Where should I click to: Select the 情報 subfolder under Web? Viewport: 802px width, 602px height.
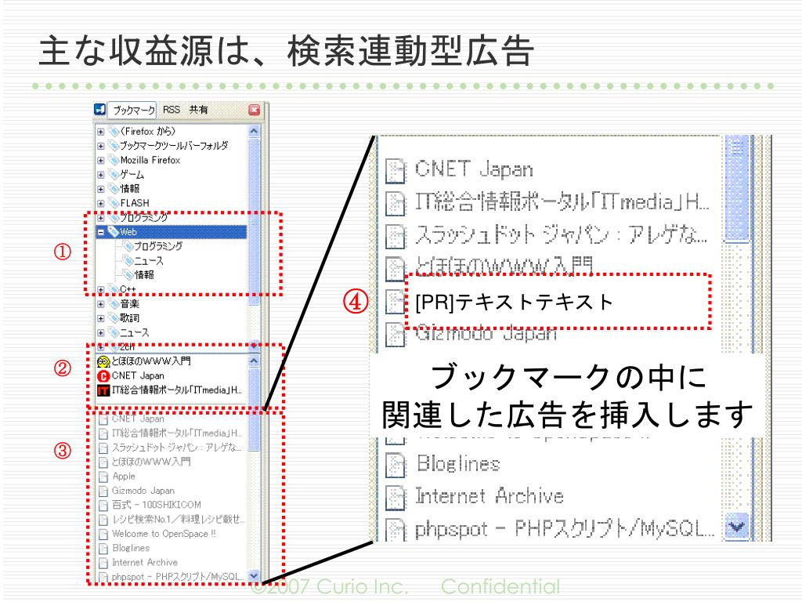(x=144, y=275)
